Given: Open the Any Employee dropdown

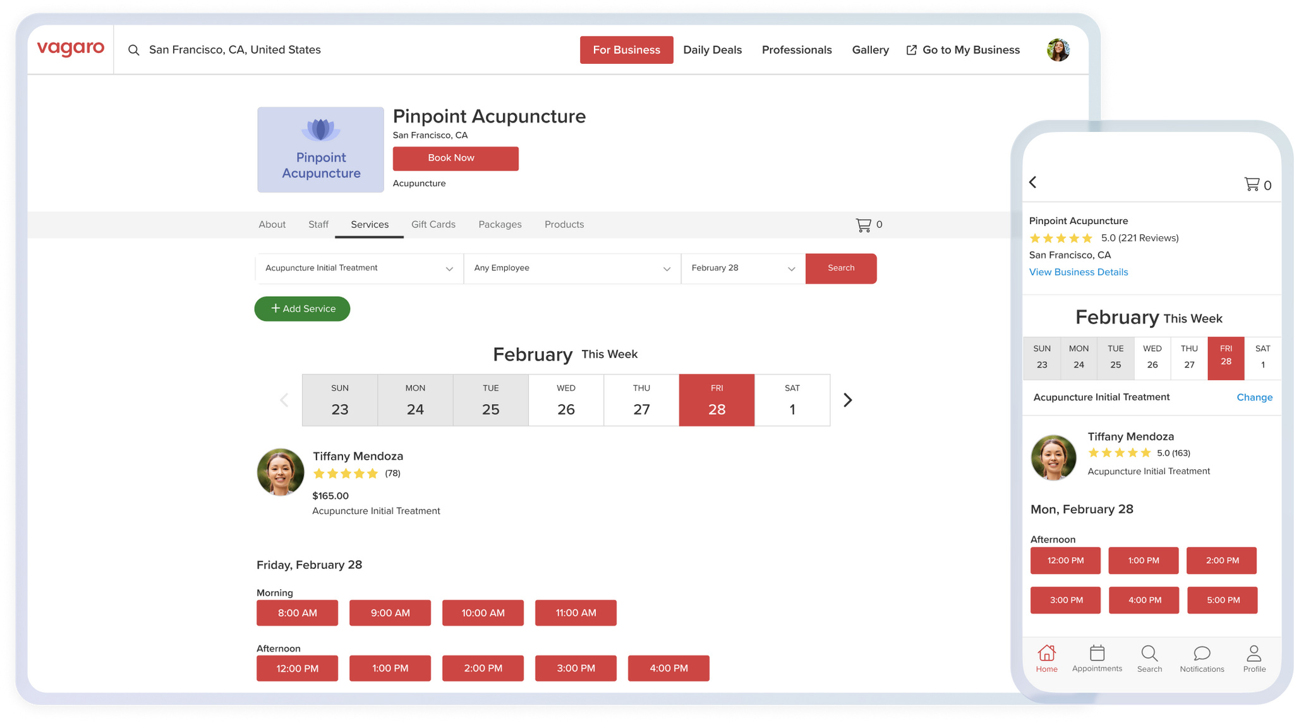Looking at the screenshot, I should click(572, 268).
